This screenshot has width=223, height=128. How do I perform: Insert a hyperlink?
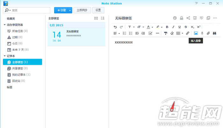coord(188,33)
